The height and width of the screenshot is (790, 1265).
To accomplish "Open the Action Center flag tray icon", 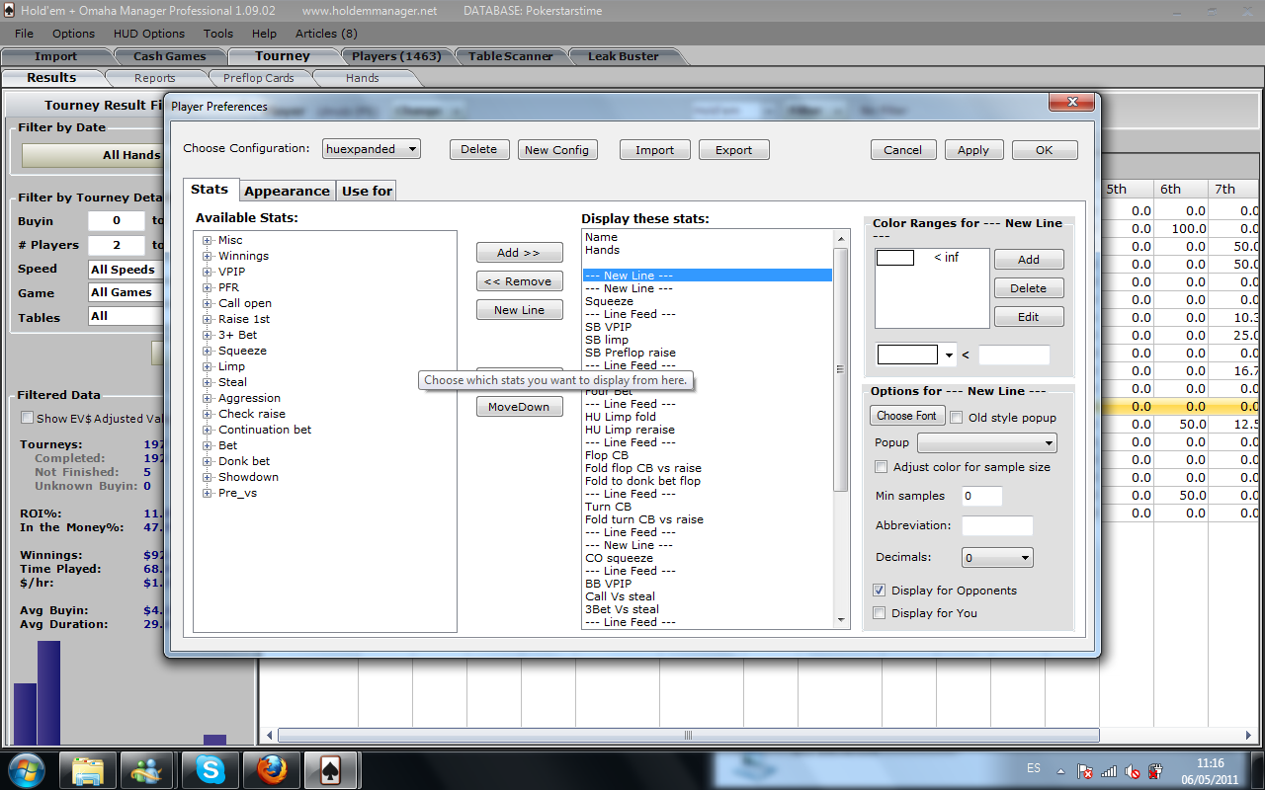I will [1085, 771].
